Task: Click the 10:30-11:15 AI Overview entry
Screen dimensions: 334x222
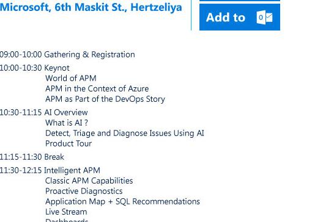Action: click(x=43, y=112)
